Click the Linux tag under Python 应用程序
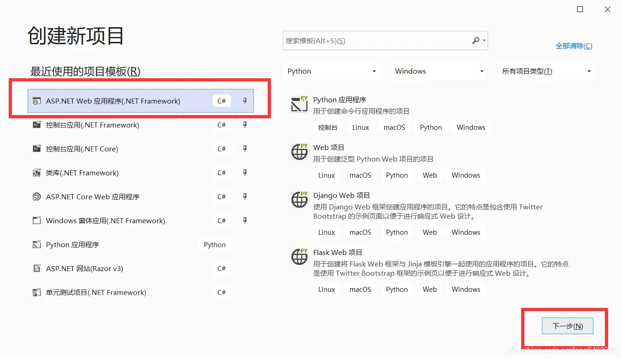Image resolution: width=621 pixels, height=359 pixels. (x=361, y=127)
